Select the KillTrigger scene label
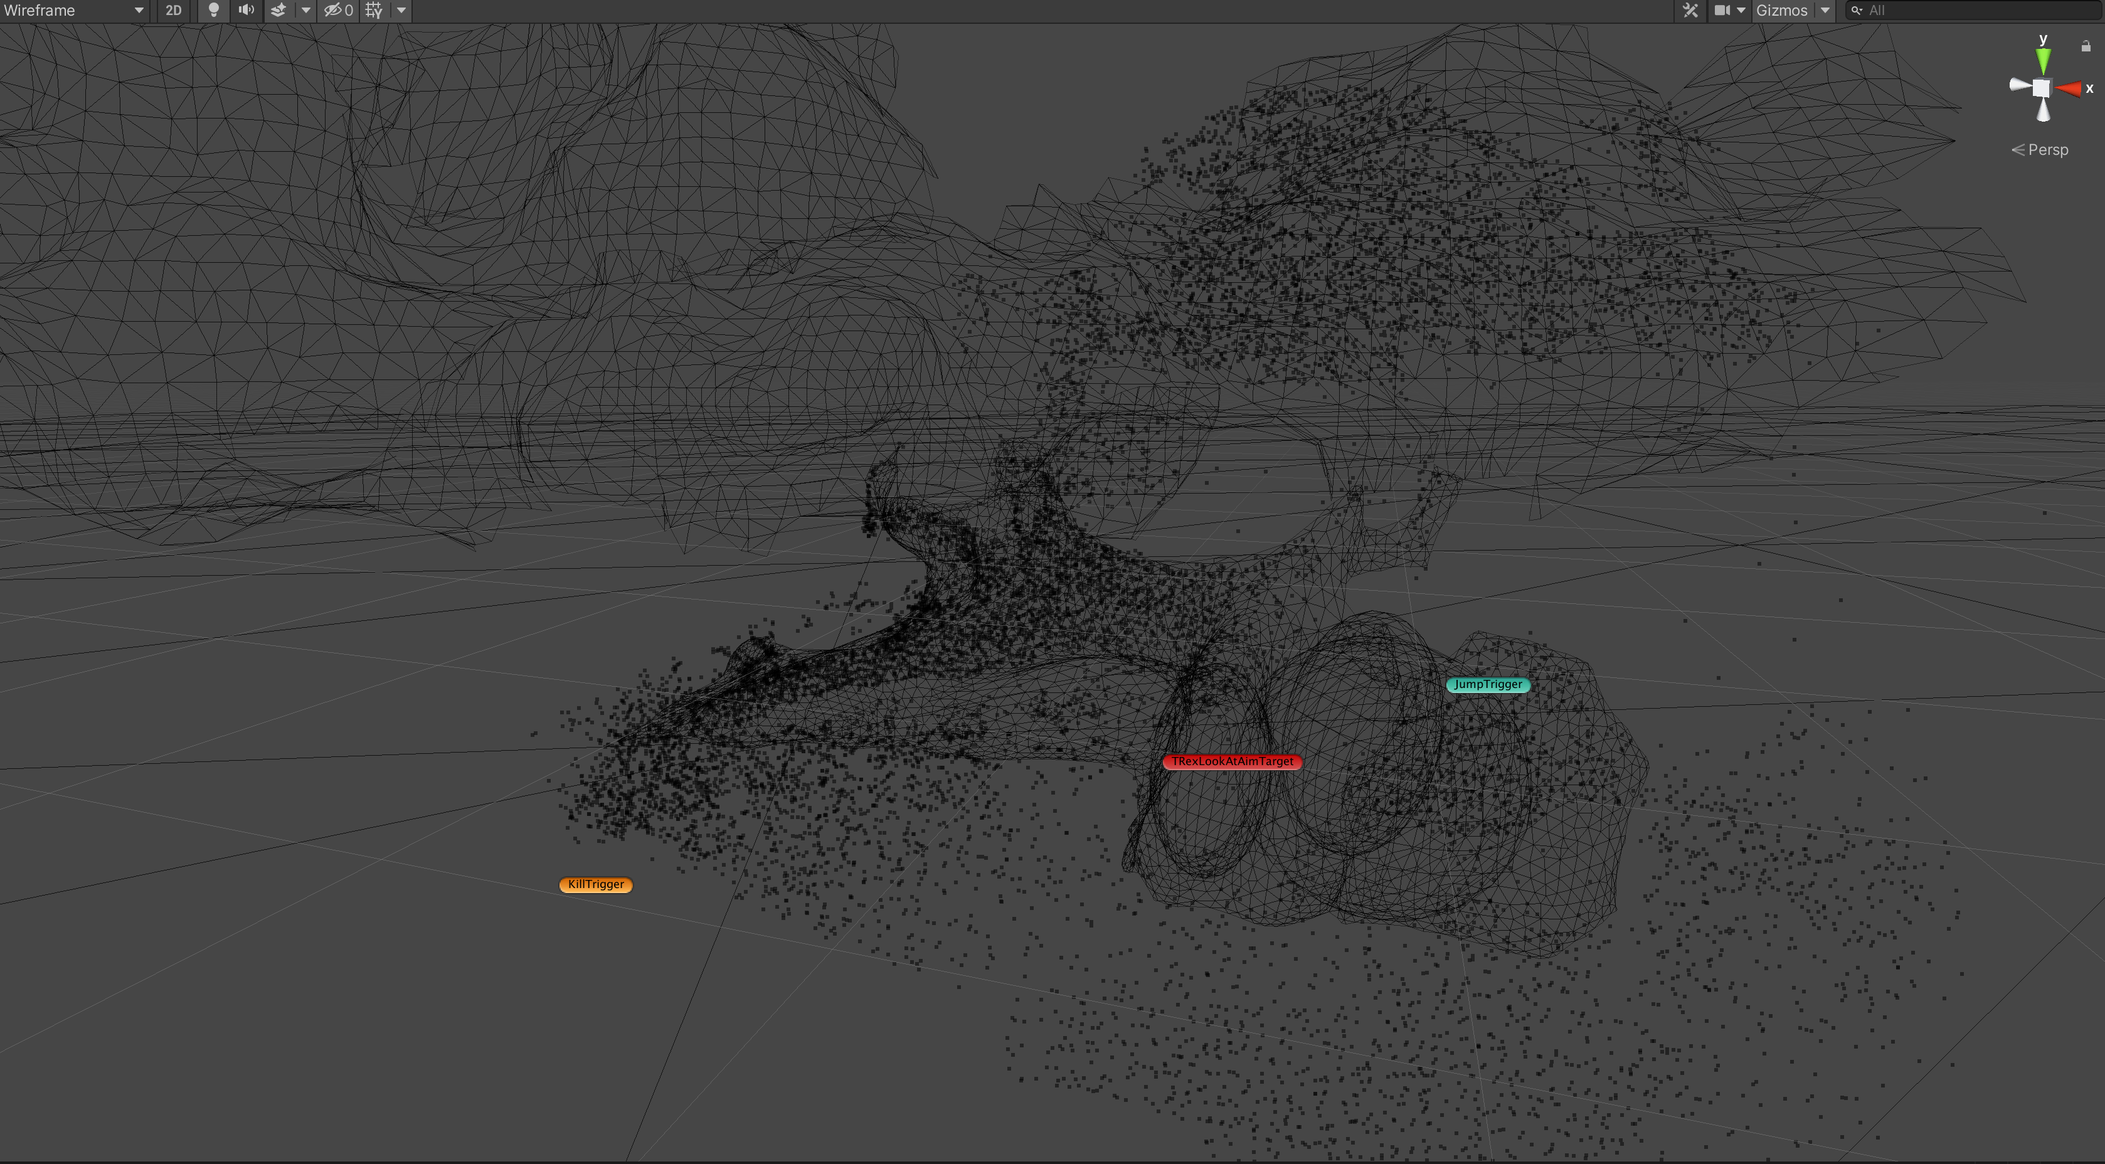 [596, 885]
